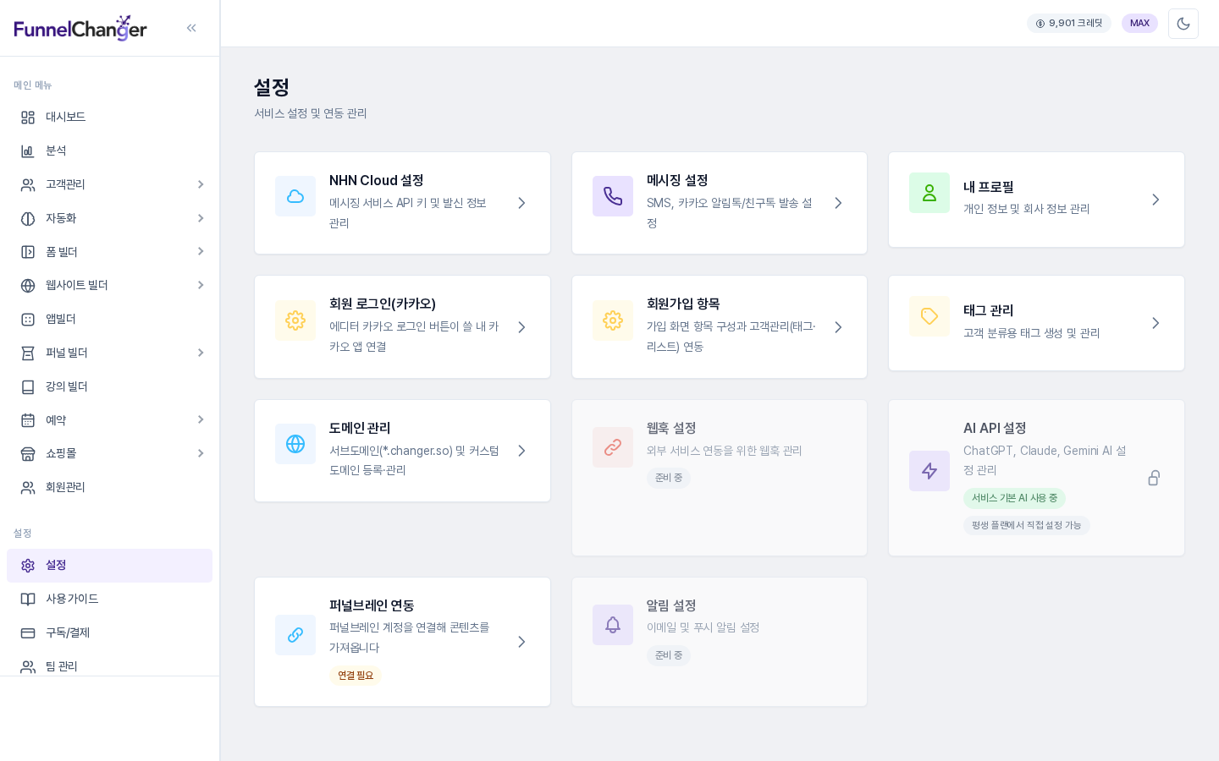Click the 평생 플랜에서 직접 설정 가능 badge
The width and height of the screenshot is (1219, 761).
tap(1026, 525)
